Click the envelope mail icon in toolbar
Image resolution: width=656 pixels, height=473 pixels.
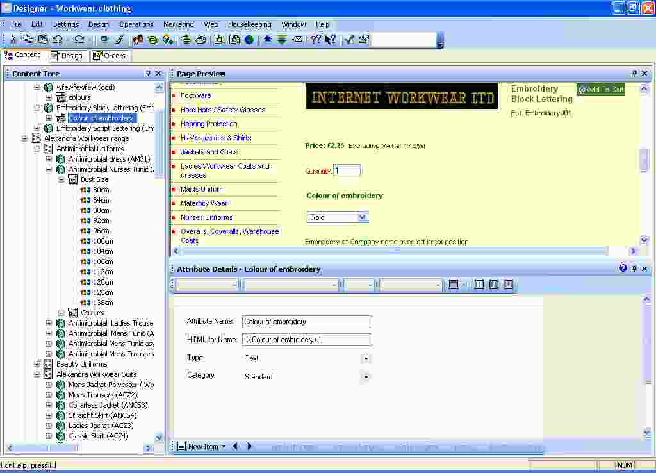coord(297,40)
